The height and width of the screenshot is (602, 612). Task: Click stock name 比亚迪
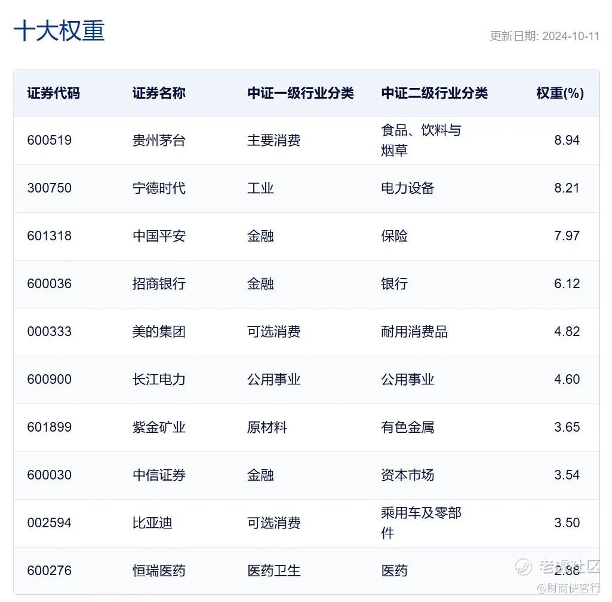pyautogui.click(x=152, y=522)
